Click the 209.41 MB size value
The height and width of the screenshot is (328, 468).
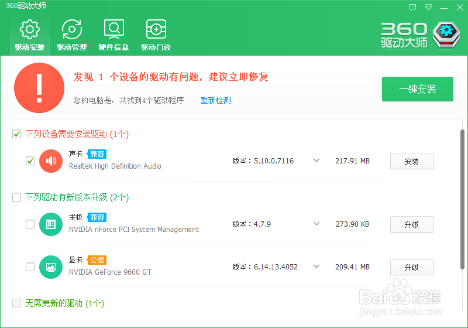(x=352, y=267)
